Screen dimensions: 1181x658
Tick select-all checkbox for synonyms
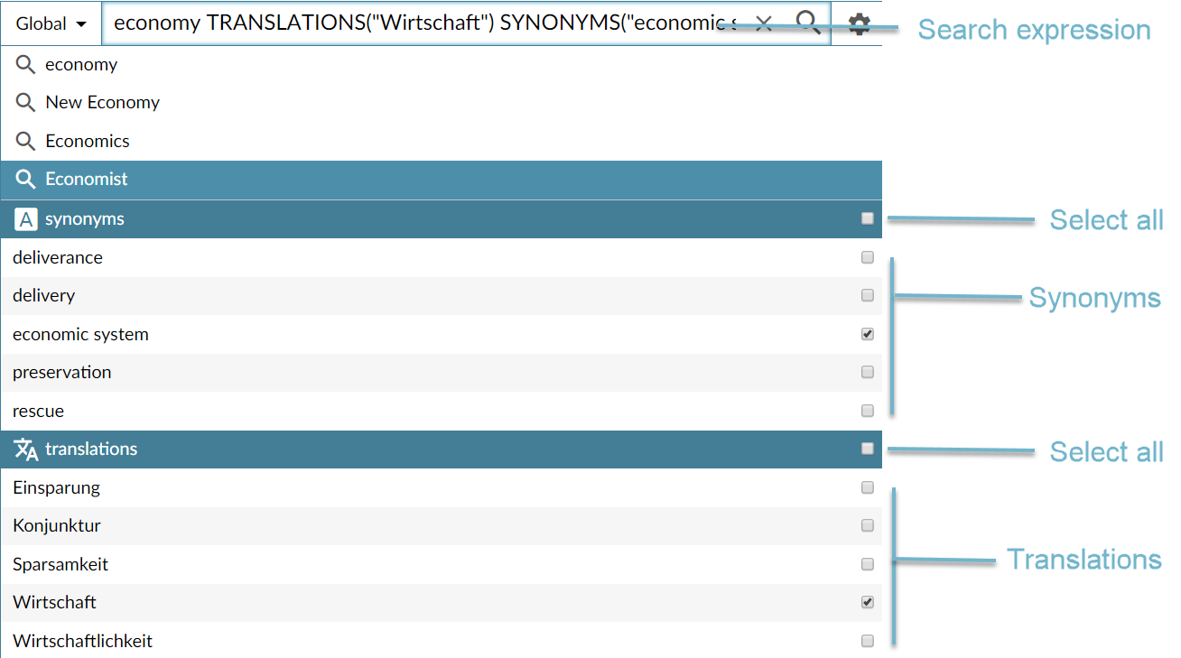[868, 218]
